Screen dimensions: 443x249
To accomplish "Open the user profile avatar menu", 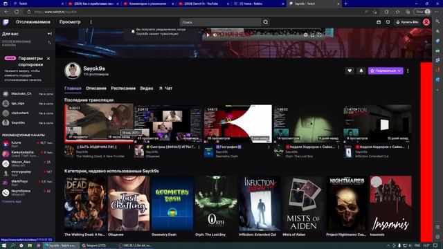I will [x=426, y=22].
